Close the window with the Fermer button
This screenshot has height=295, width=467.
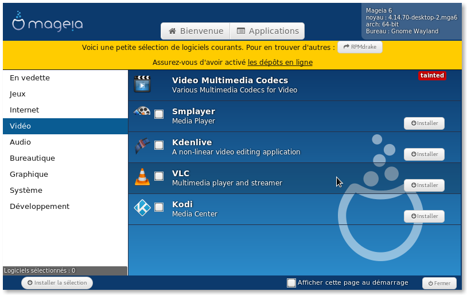[439, 284]
